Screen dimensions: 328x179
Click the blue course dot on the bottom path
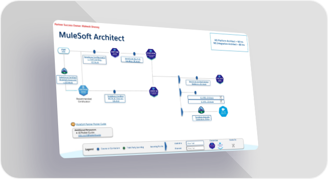(x=114, y=92)
